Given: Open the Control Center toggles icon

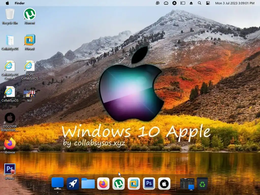Looking at the screenshot, I should coord(208,3).
